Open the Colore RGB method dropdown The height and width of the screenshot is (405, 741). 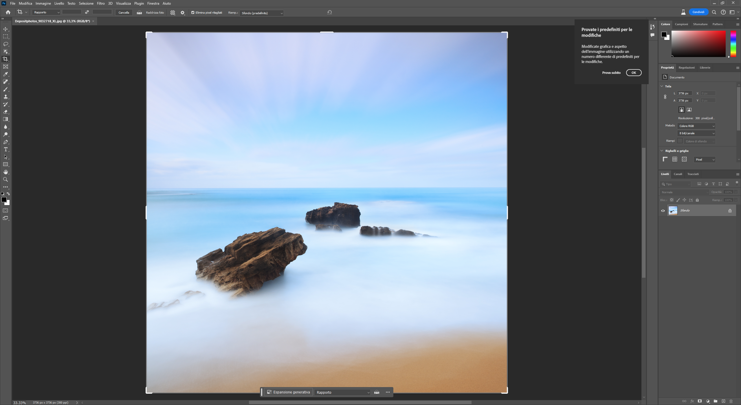tap(696, 126)
